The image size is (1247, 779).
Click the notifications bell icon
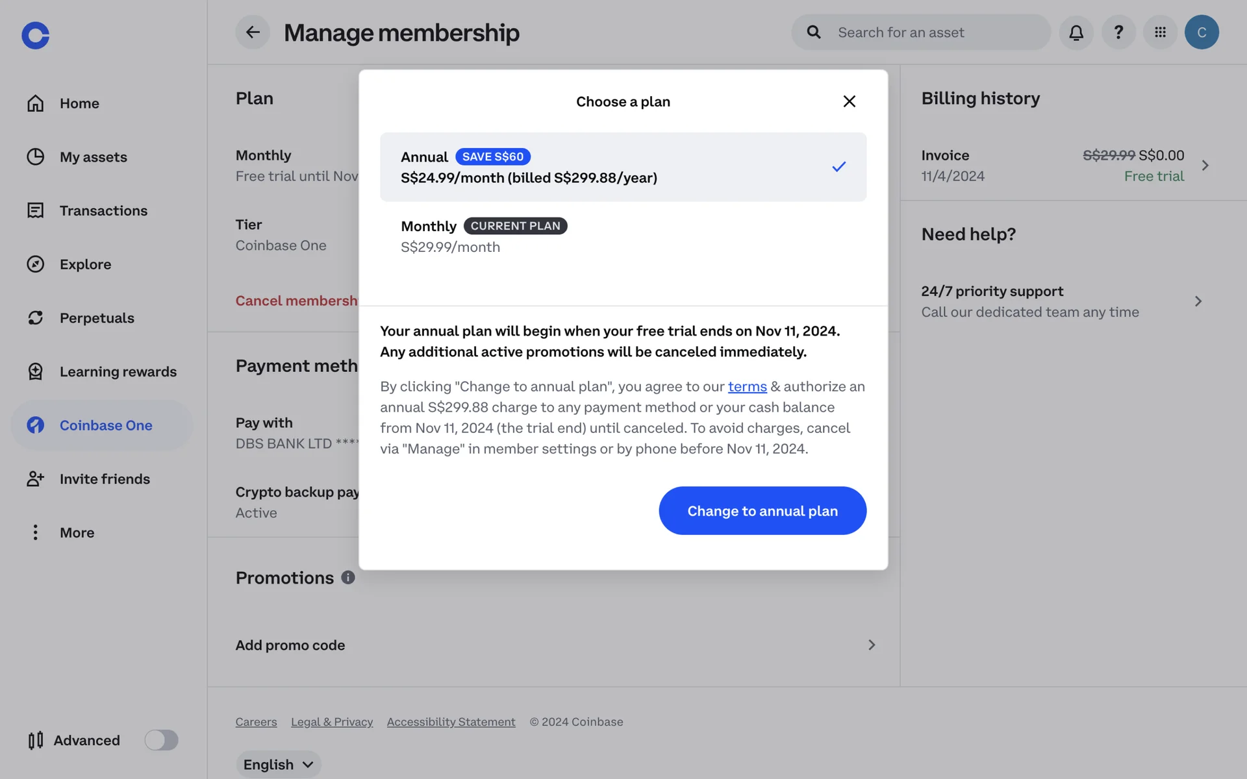pos(1076,32)
